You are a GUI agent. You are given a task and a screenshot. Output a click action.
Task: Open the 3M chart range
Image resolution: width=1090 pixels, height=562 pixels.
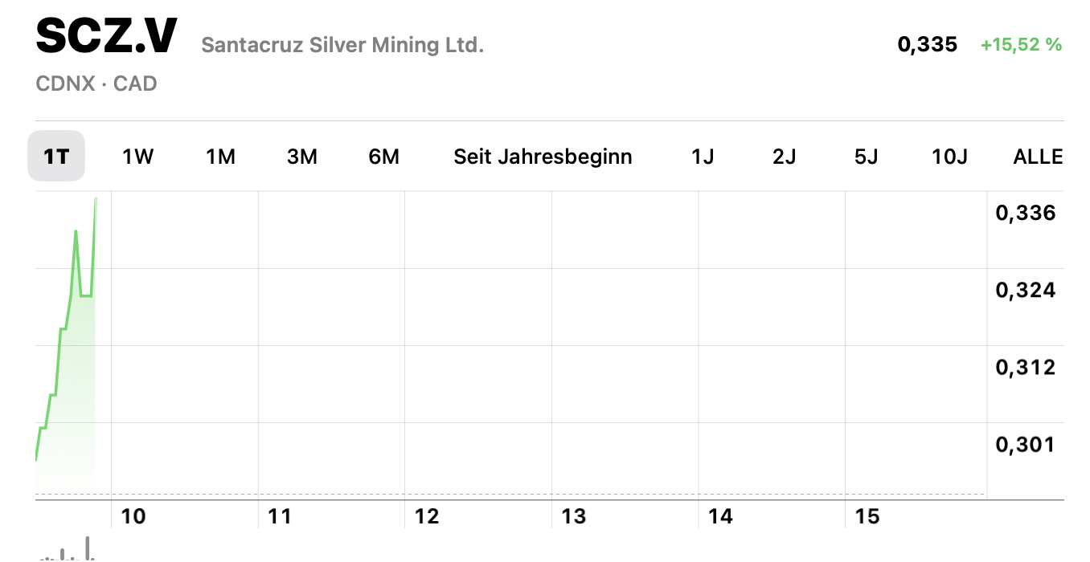[302, 156]
